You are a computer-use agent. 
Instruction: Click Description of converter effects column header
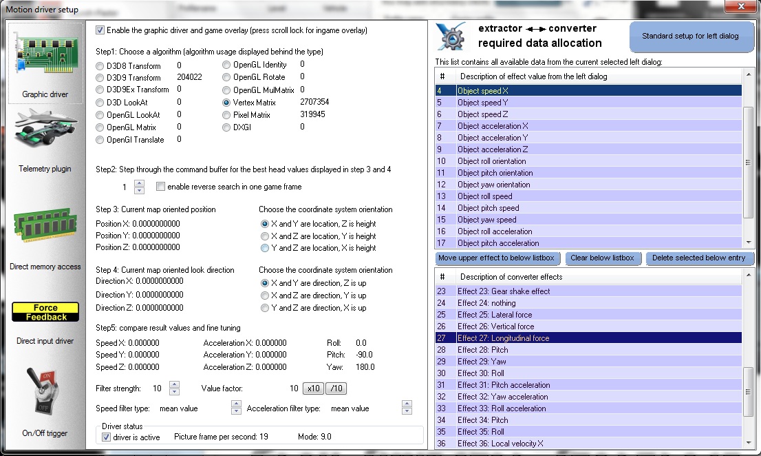coord(599,277)
